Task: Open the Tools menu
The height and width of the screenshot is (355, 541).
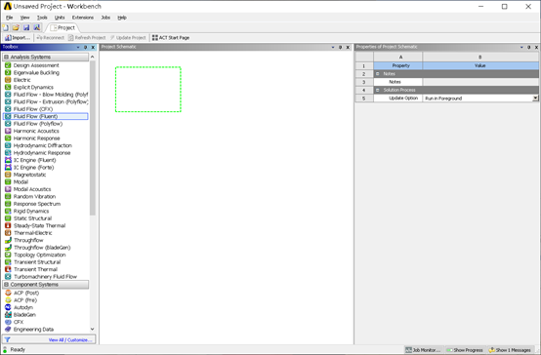Action: click(42, 18)
